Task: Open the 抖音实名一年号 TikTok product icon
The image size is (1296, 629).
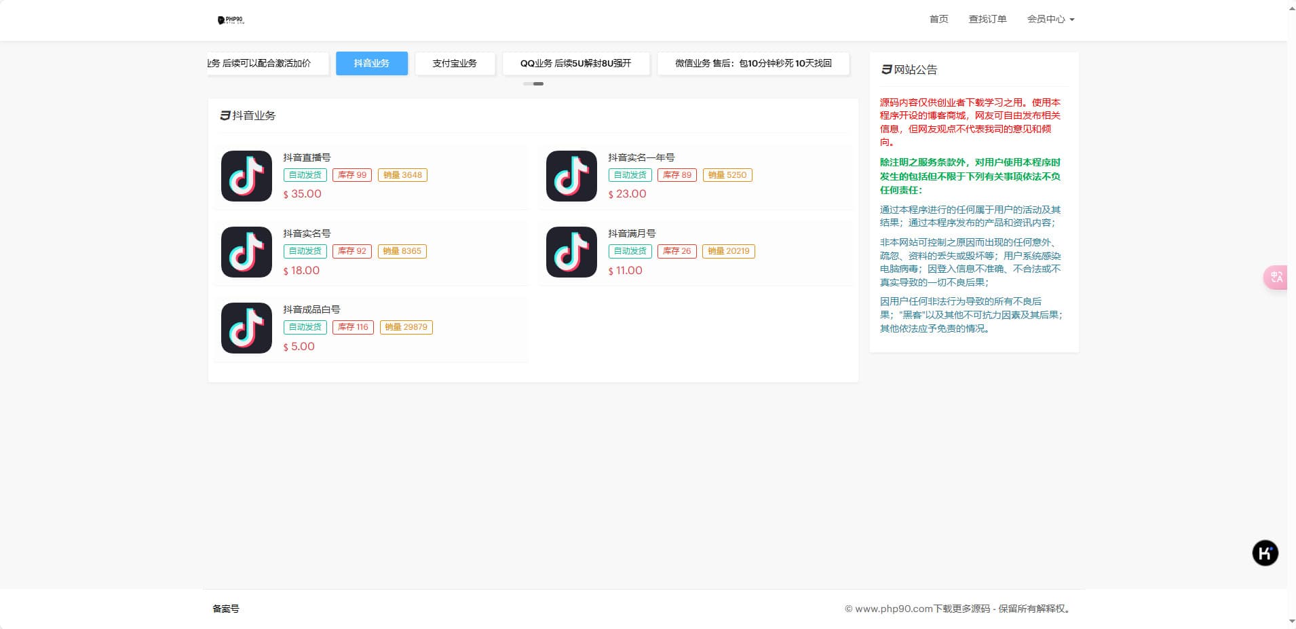Action: pos(571,176)
